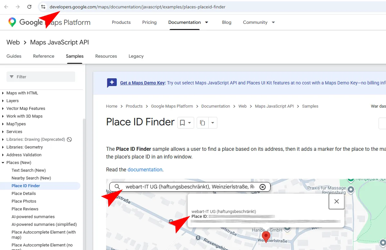
Task: Click the Google Maps Platform breadcrumb
Action: [x=172, y=106]
